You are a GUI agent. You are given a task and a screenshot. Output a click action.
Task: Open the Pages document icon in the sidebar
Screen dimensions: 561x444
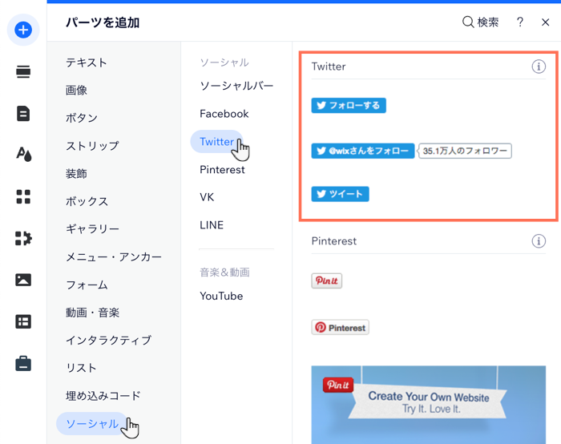23,114
